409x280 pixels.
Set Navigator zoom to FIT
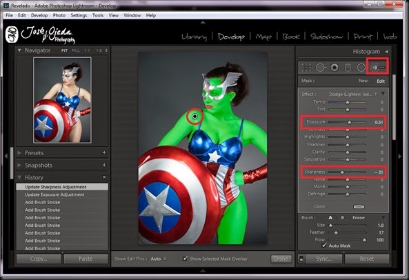pos(64,50)
